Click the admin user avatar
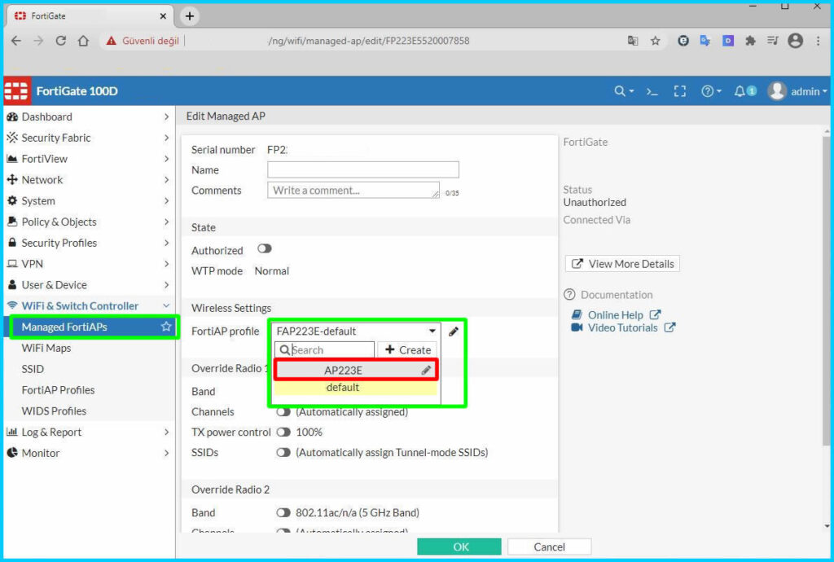The width and height of the screenshot is (834, 562). [776, 91]
